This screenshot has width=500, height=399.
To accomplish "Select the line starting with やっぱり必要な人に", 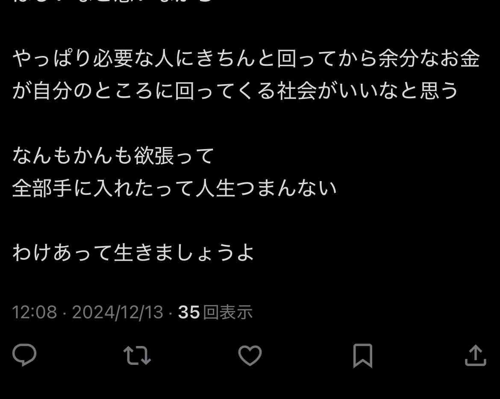I will coord(246,59).
